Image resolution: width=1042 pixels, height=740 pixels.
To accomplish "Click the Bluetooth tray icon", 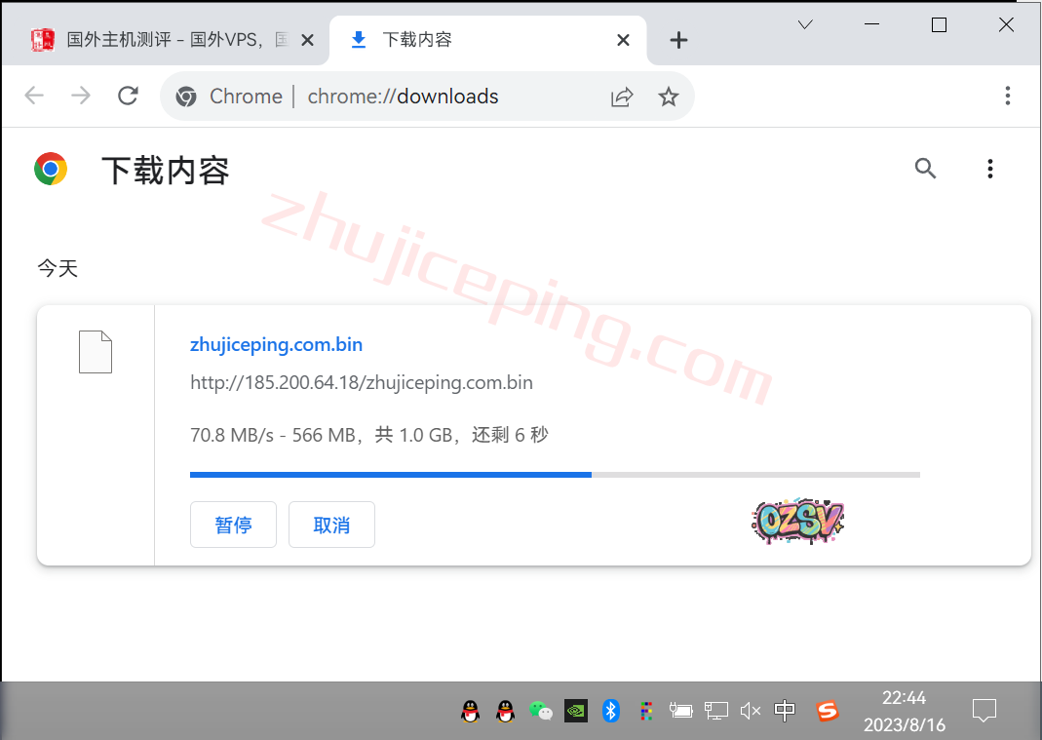I will 611,711.
